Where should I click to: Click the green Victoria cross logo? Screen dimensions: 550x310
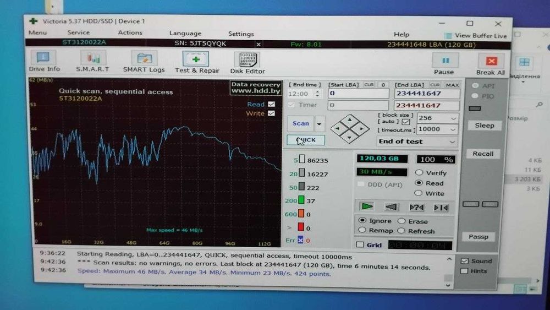[34, 21]
